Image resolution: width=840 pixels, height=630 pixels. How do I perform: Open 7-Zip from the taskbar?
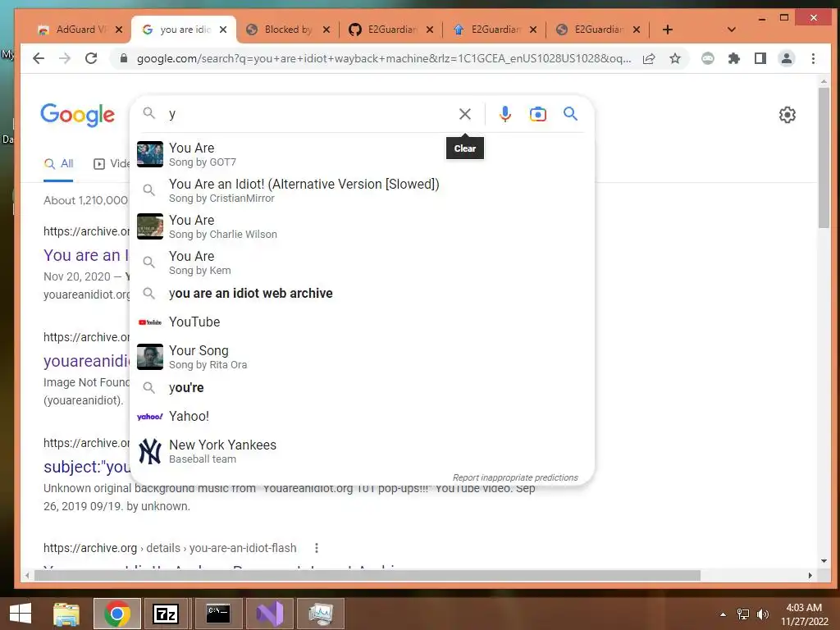click(x=165, y=614)
